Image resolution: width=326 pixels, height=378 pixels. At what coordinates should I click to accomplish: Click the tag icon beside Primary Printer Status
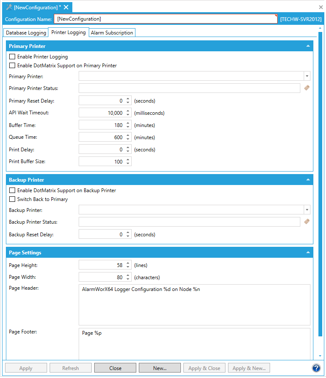pos(307,88)
